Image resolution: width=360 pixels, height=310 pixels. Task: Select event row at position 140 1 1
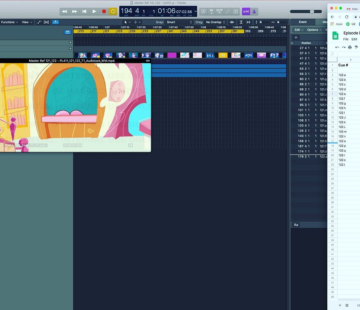[309, 136]
